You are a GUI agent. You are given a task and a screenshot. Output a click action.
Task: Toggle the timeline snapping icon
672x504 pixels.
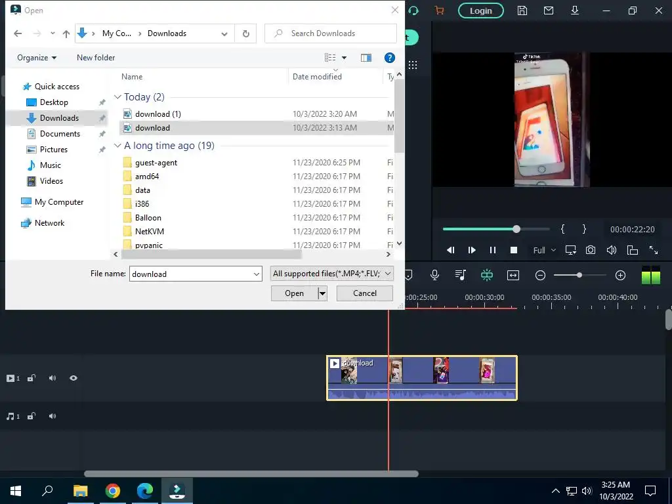pyautogui.click(x=487, y=275)
